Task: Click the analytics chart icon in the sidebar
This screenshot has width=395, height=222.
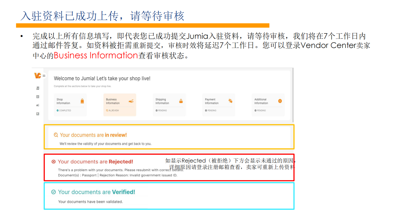Action: (x=38, y=113)
